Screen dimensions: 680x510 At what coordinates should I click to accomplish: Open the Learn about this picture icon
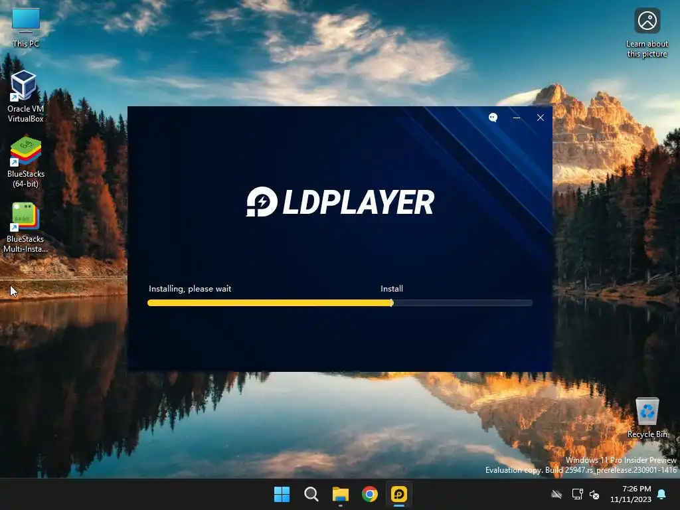[x=647, y=33]
